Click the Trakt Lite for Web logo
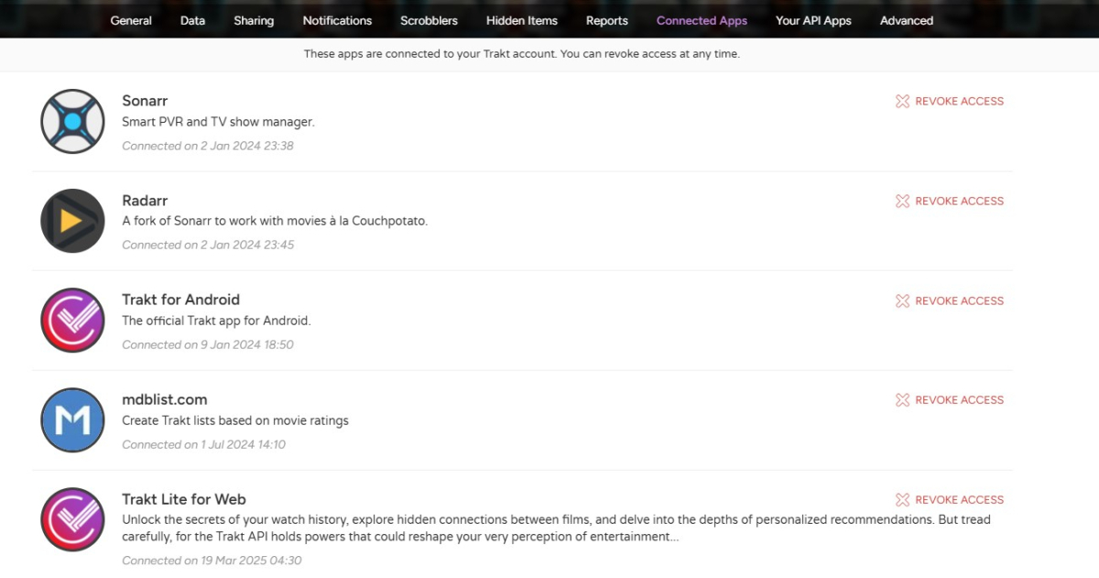The width and height of the screenshot is (1099, 578). [x=72, y=520]
